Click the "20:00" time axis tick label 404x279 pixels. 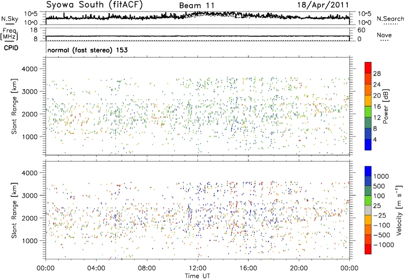tap(298, 268)
